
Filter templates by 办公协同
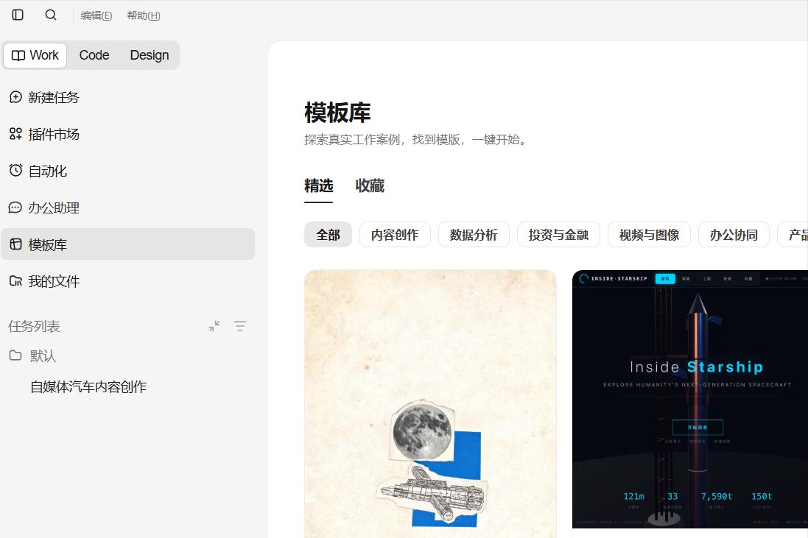734,235
